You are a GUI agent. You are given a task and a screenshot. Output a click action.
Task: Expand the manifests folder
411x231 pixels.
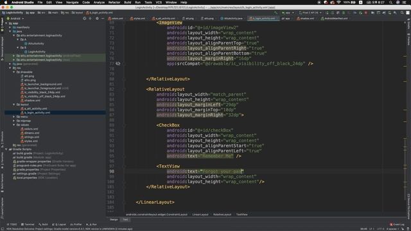coord(10,27)
